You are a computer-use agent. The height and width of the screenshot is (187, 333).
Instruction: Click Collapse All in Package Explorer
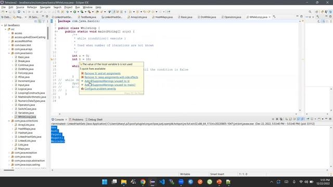(x=36, y=21)
